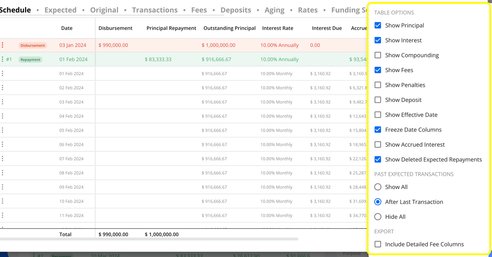The height and width of the screenshot is (257, 492).
Task: Click the $ 83,333.33 principal repayment cell
Action: click(158, 59)
